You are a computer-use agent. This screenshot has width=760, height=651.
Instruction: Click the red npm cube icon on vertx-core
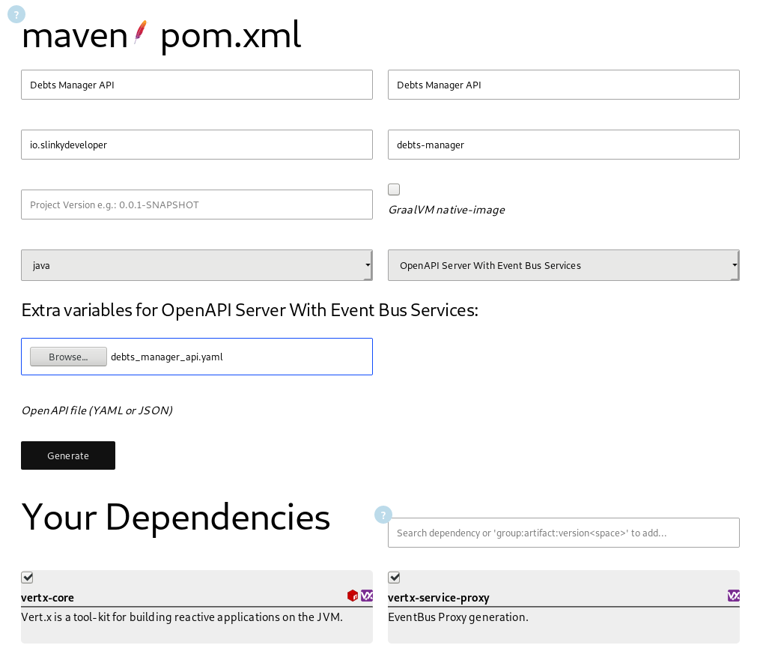pos(353,596)
